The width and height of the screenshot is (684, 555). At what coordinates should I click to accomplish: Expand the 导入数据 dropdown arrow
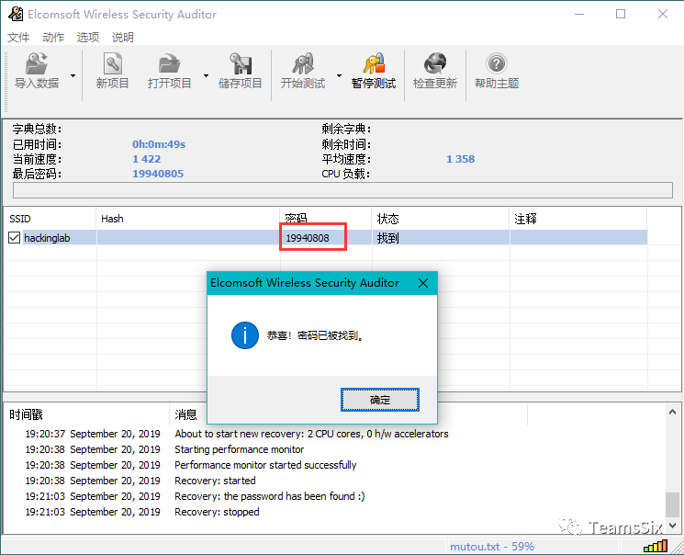tap(73, 75)
